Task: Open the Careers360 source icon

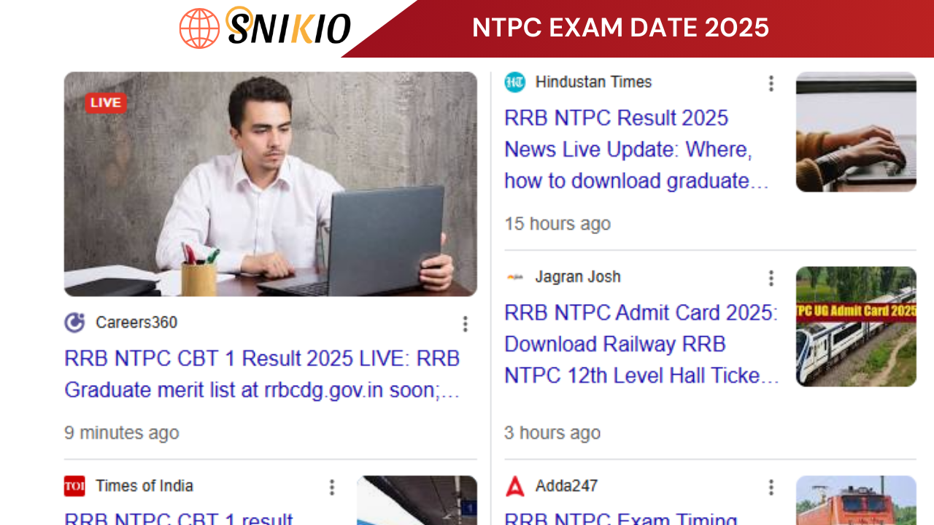Action: point(74,322)
